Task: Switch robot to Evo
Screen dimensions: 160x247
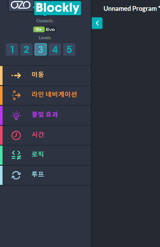Action: pos(50,29)
